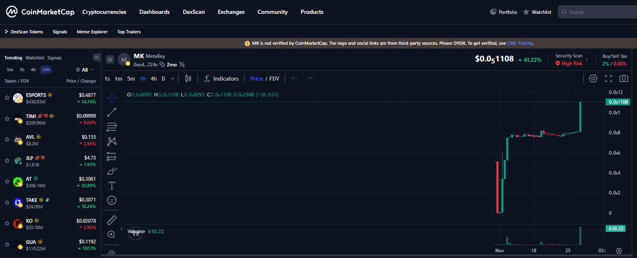Open the emoji icons tool
The image size is (637, 258).
coord(112,200)
